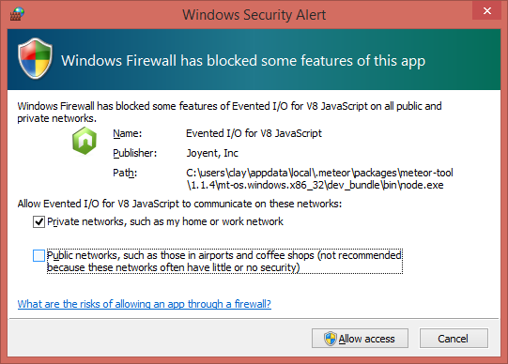
Task: Click the Private networks home or work label
Action: (165, 221)
